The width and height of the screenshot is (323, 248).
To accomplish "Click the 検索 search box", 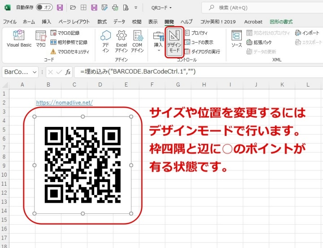I will point(262,8).
